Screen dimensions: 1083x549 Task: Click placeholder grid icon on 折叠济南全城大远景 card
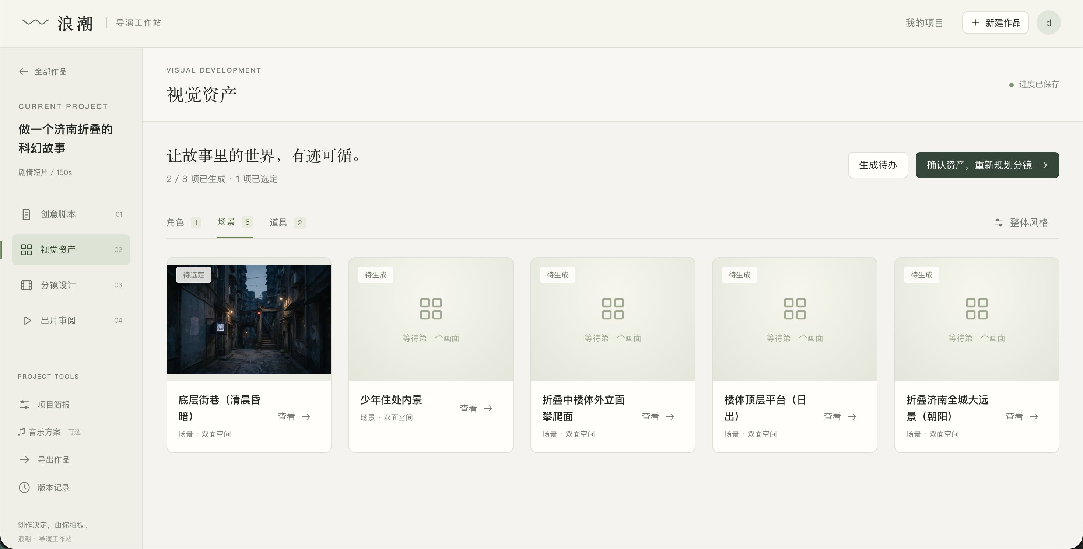click(x=977, y=308)
